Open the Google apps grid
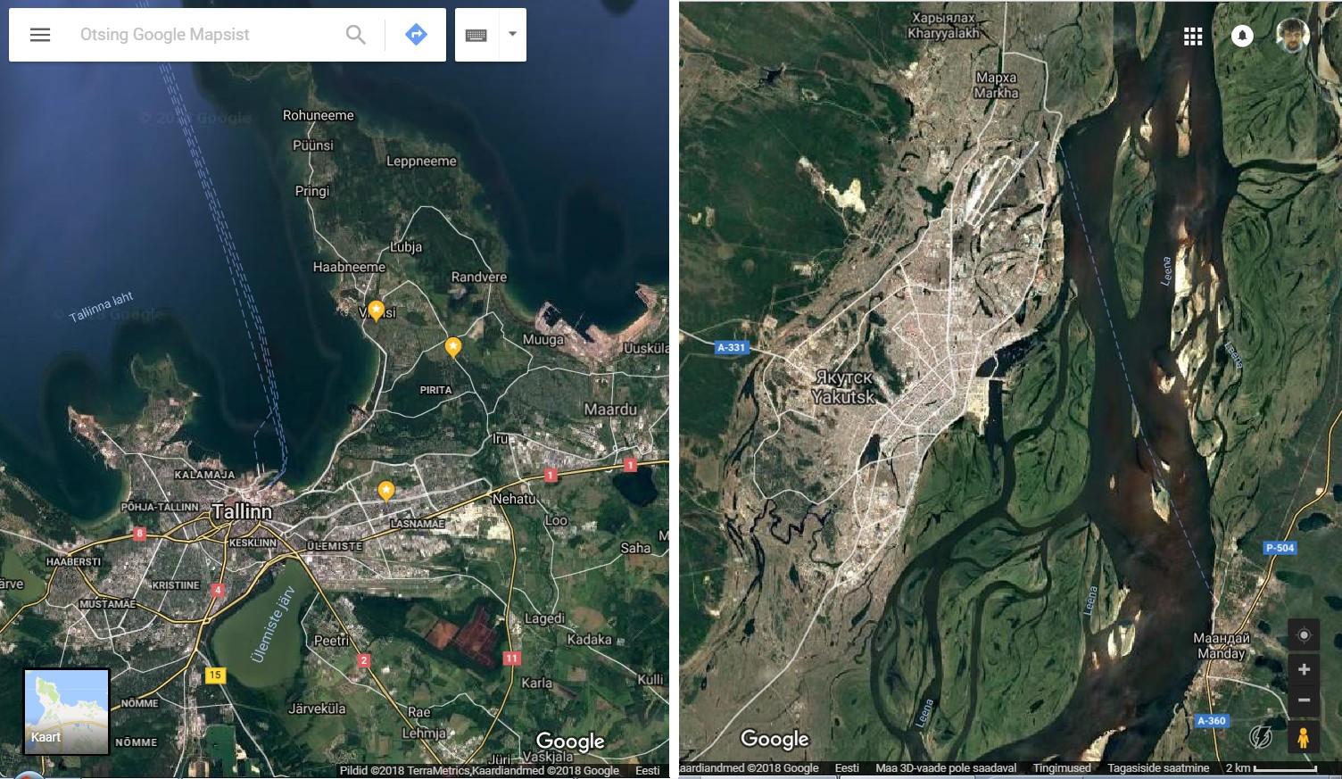The height and width of the screenshot is (779, 1342). click(x=1193, y=36)
